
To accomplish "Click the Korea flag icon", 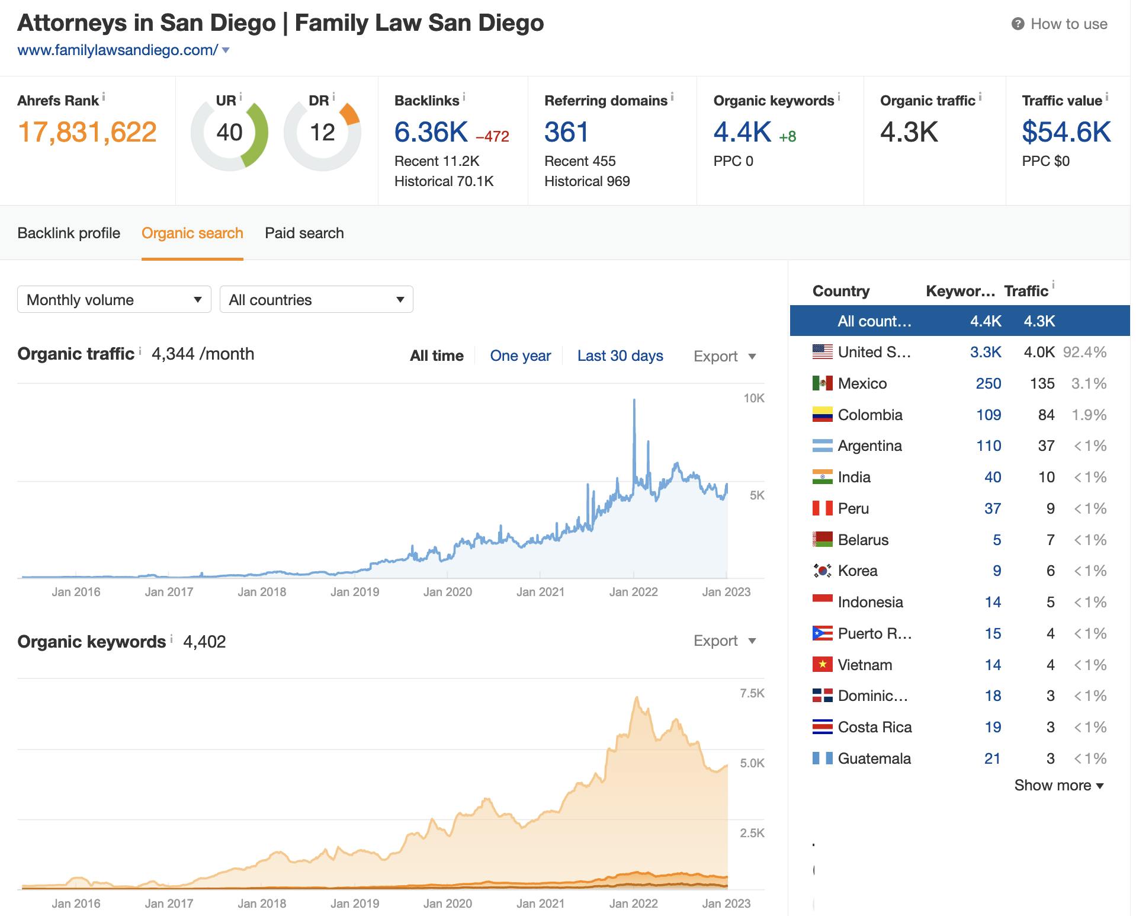I will (x=822, y=571).
